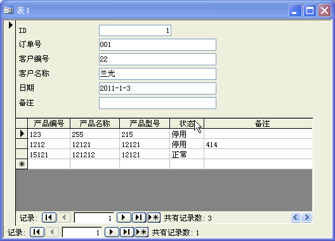Go to next record in main form navigation

112,232
